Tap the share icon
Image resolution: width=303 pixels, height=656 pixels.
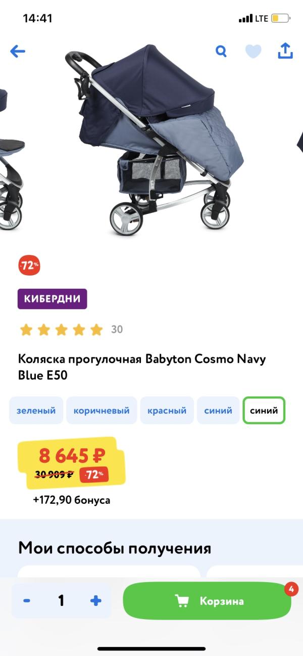pos(285,51)
